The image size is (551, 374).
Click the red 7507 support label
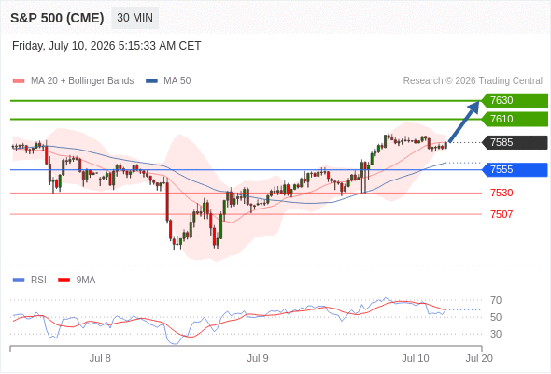point(502,214)
